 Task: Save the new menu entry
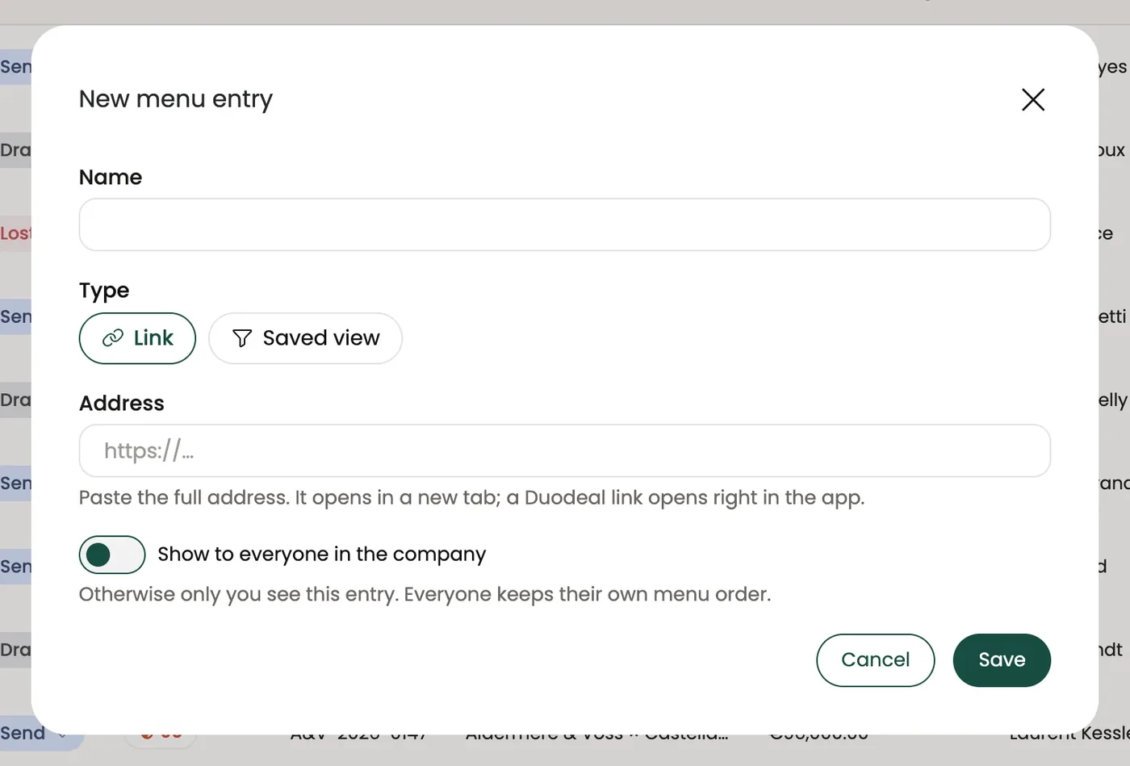point(1002,660)
